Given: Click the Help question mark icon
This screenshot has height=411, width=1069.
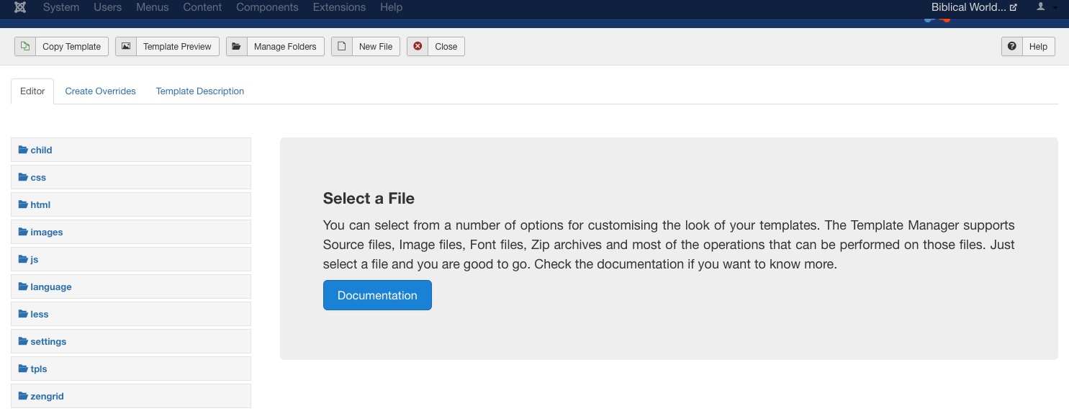Looking at the screenshot, I should pyautogui.click(x=1012, y=47).
